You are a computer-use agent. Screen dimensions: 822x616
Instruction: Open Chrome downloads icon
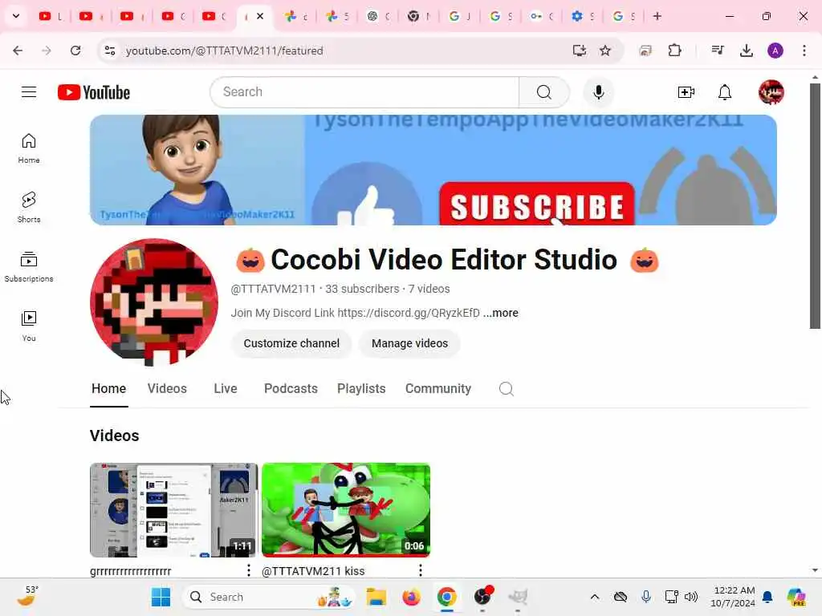pos(747,51)
